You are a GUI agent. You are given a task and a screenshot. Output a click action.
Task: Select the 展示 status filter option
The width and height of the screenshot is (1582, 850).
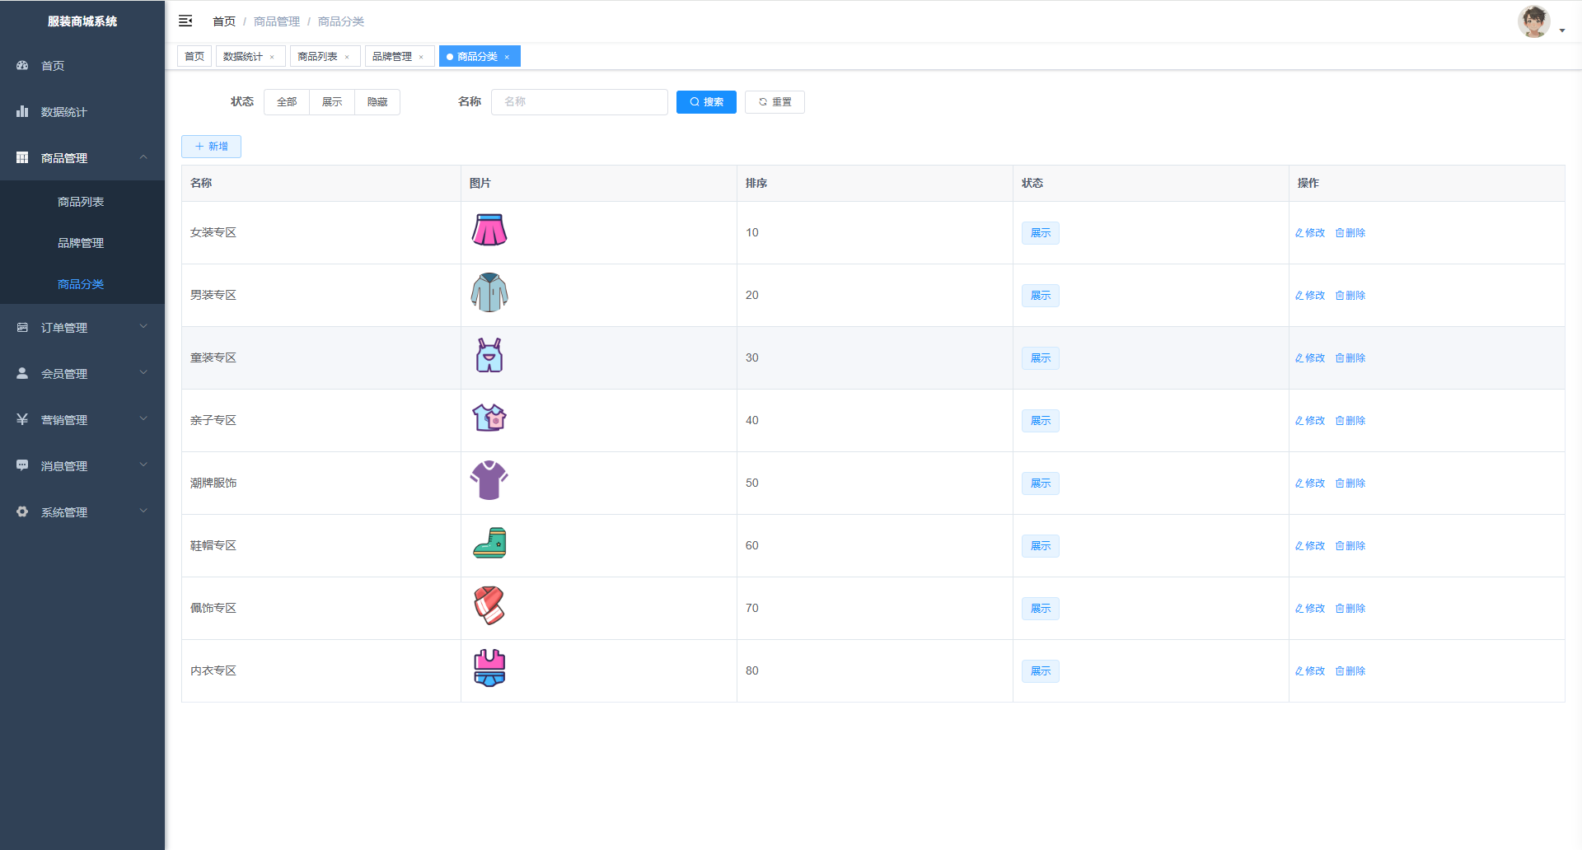(332, 102)
